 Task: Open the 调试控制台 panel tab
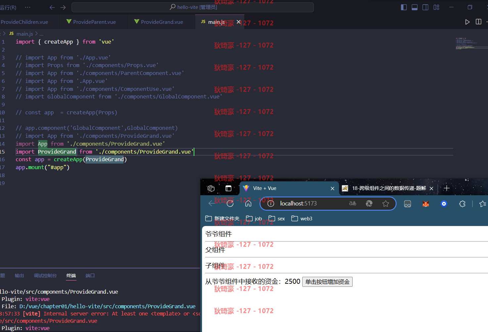pyautogui.click(x=45, y=276)
